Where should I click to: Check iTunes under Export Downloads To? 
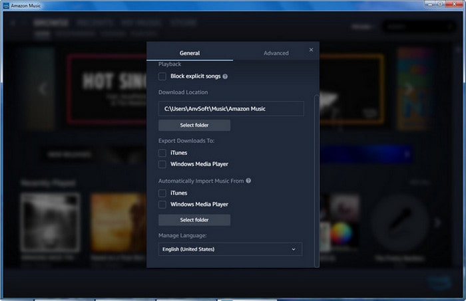[x=162, y=153]
